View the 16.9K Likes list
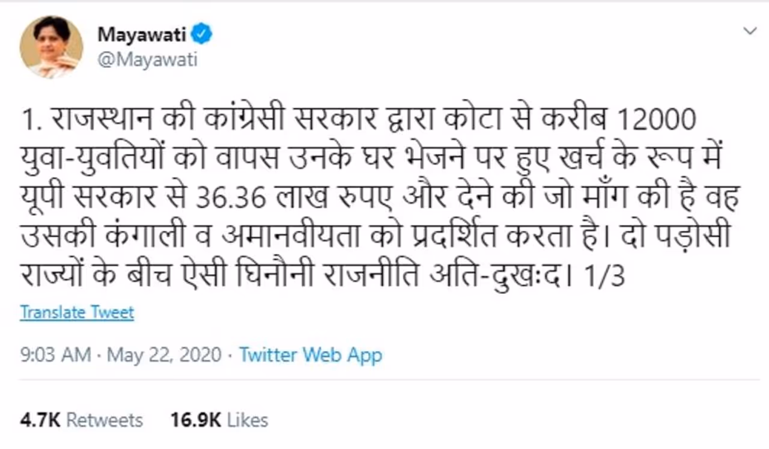Image resolution: width=769 pixels, height=449 pixels. click(x=219, y=420)
